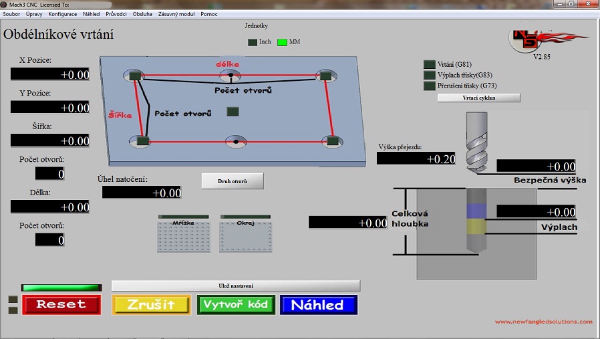
Task: Open the Konfigurace menu
Action: pyautogui.click(x=62, y=14)
